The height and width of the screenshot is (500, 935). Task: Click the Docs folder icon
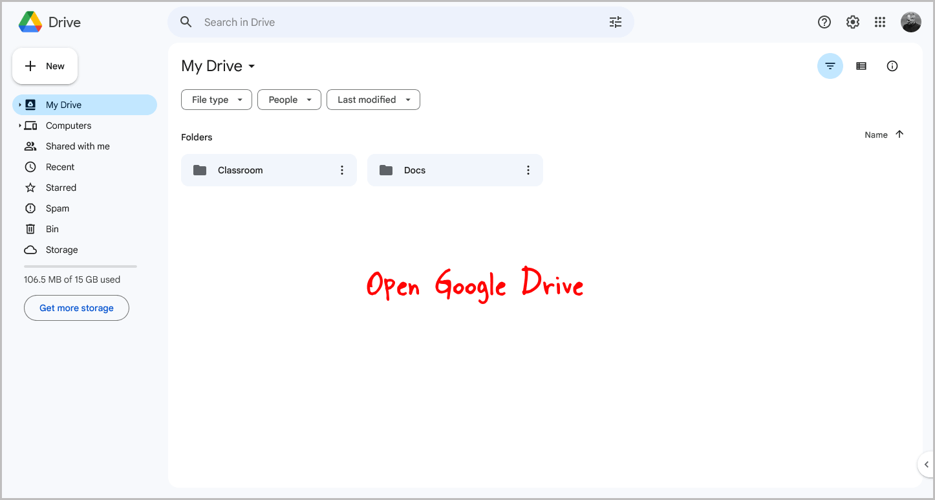click(x=386, y=170)
